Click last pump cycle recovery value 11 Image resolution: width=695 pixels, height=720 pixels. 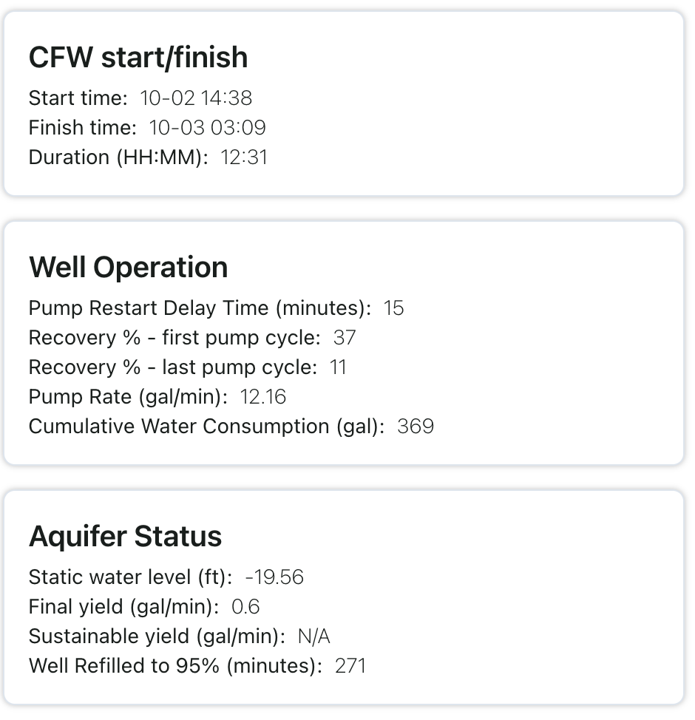(x=338, y=367)
